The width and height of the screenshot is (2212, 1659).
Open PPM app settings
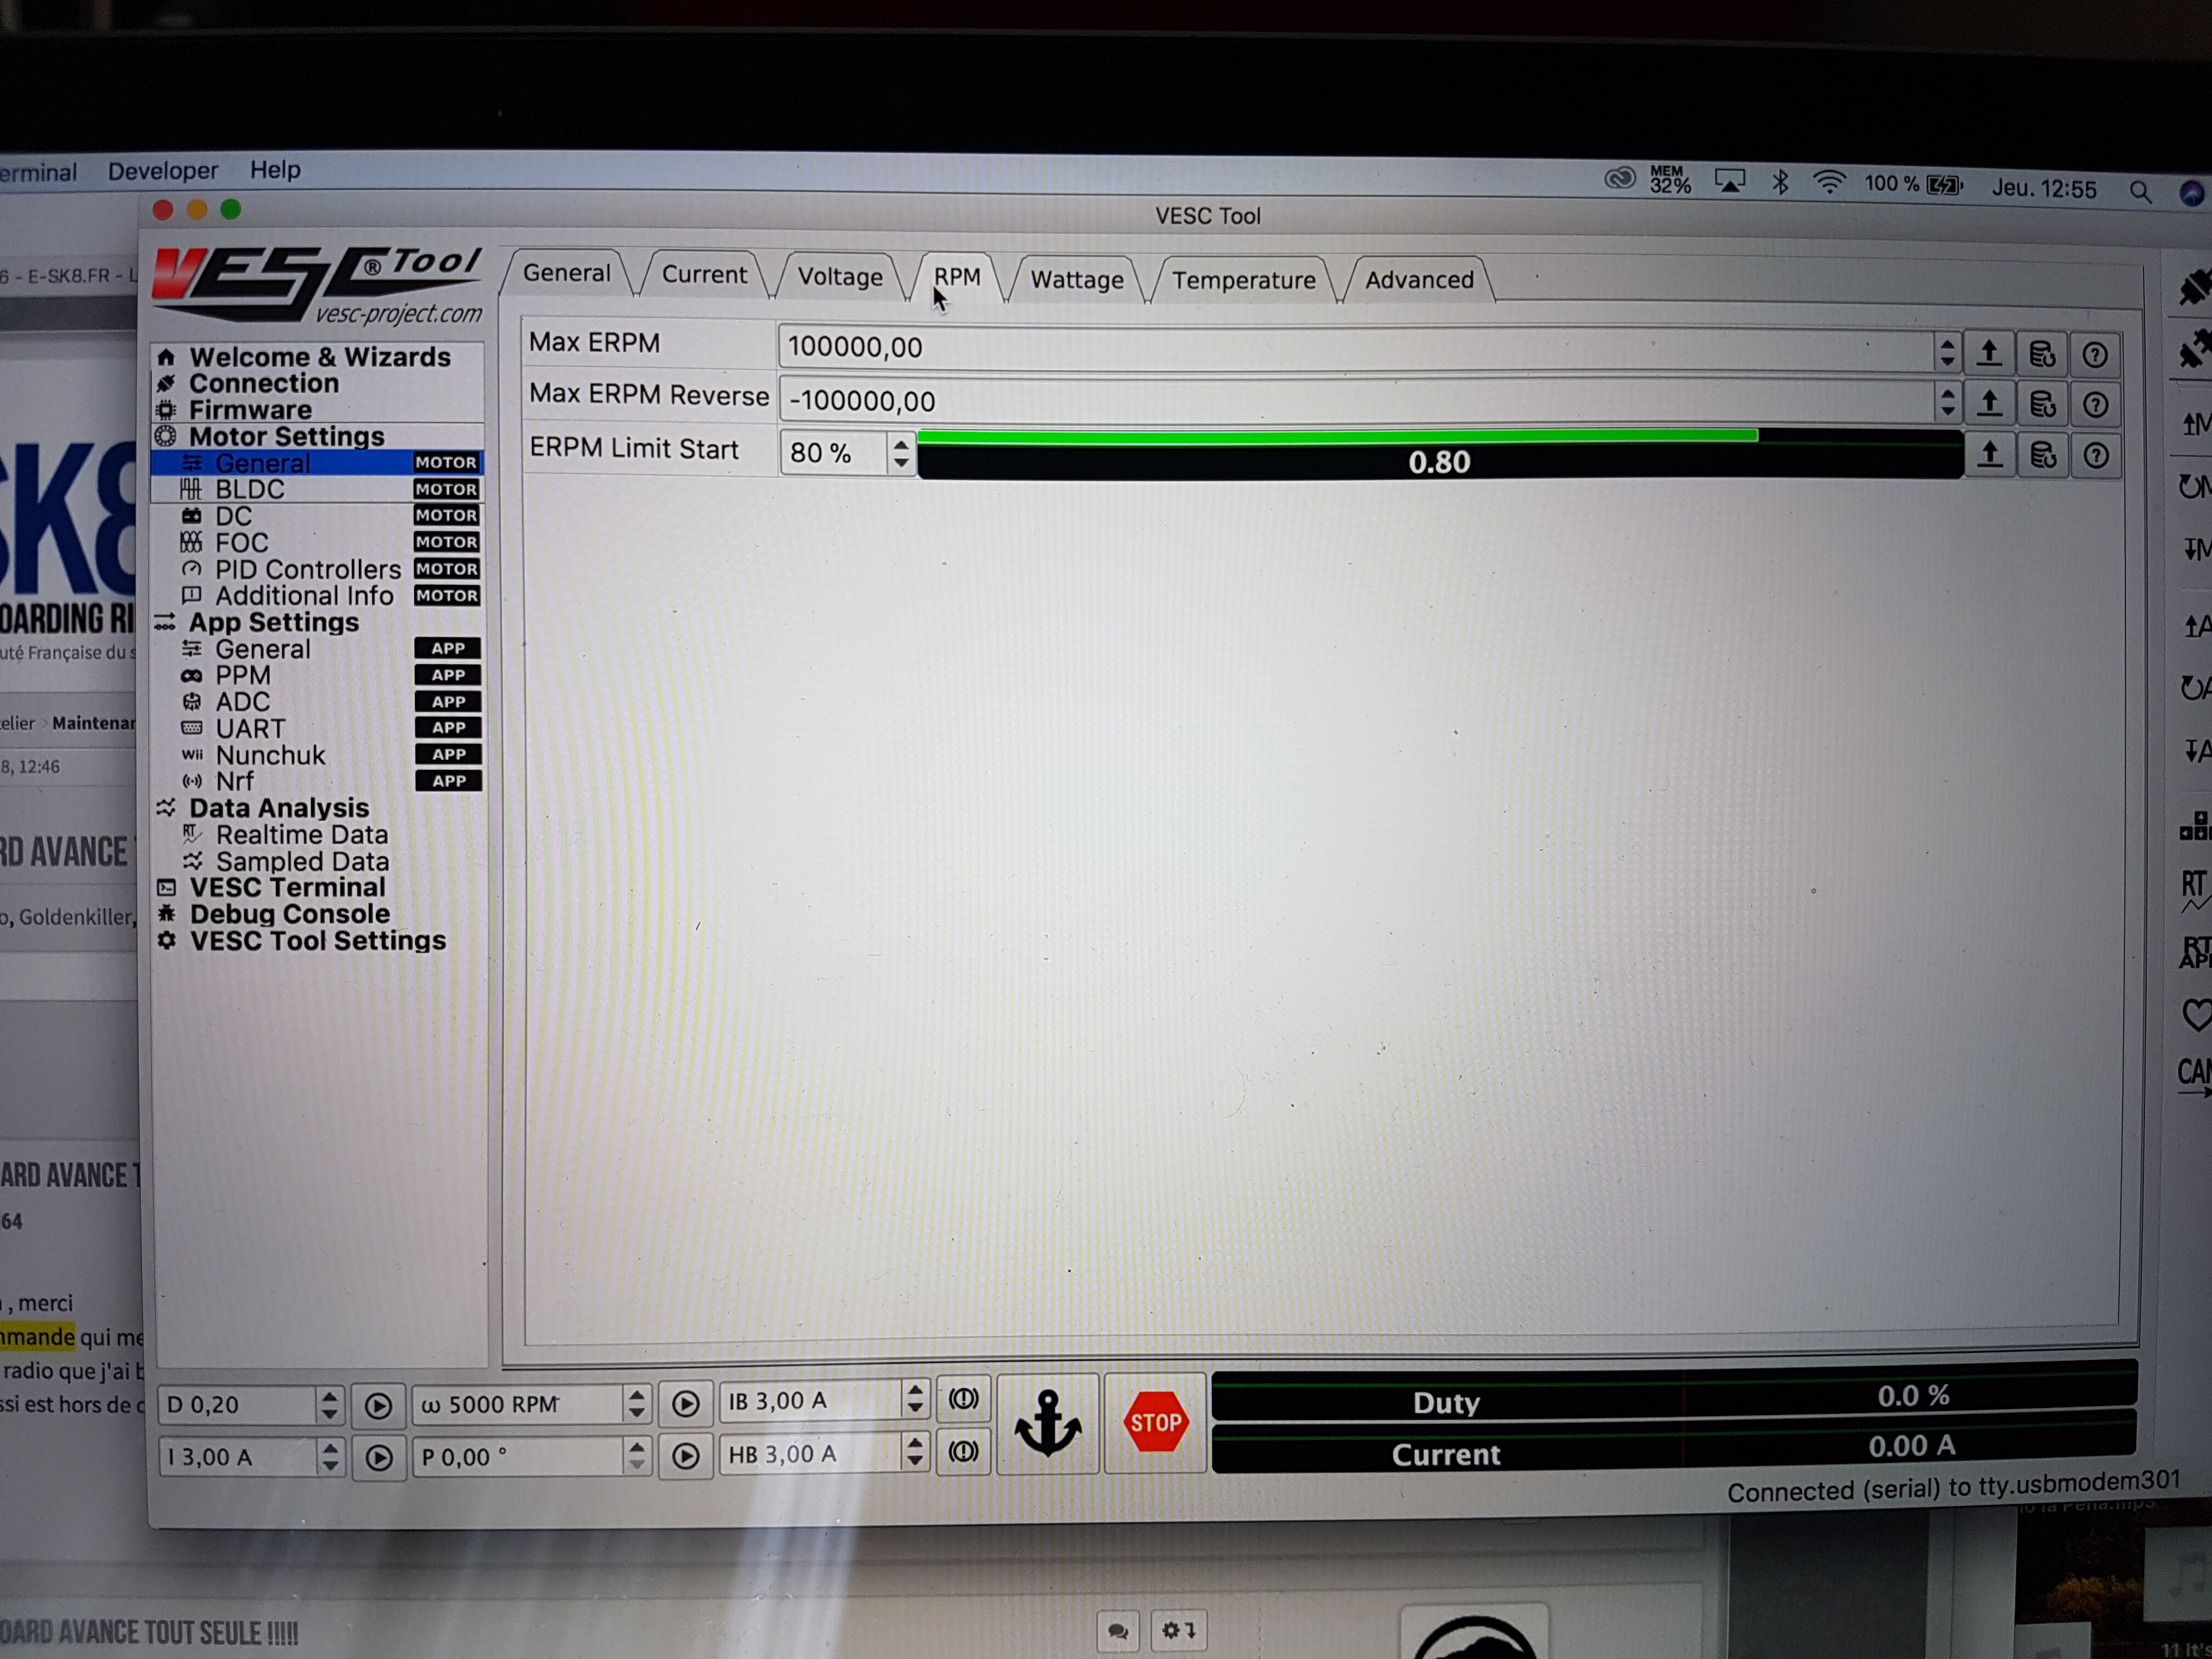click(x=317, y=675)
